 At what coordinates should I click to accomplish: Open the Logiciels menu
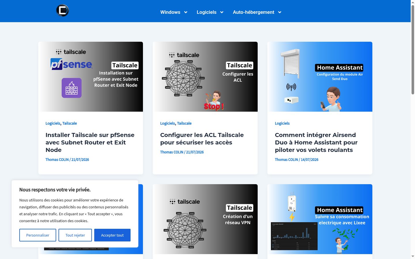pyautogui.click(x=206, y=12)
